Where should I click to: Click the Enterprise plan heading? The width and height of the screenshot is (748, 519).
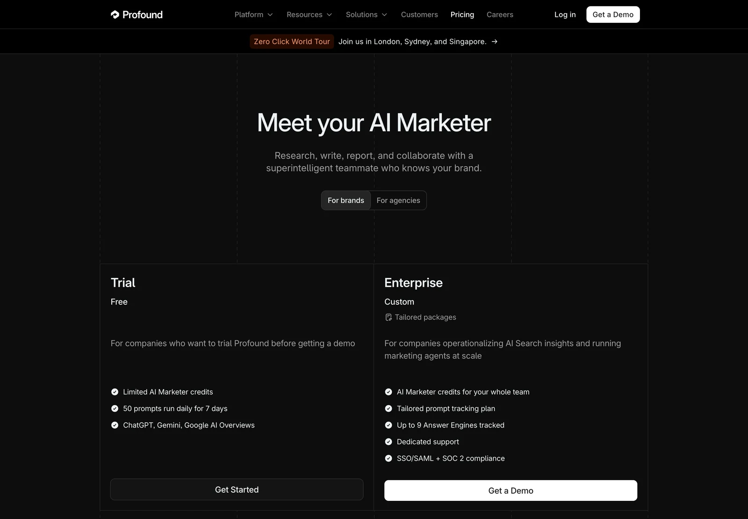(x=413, y=283)
